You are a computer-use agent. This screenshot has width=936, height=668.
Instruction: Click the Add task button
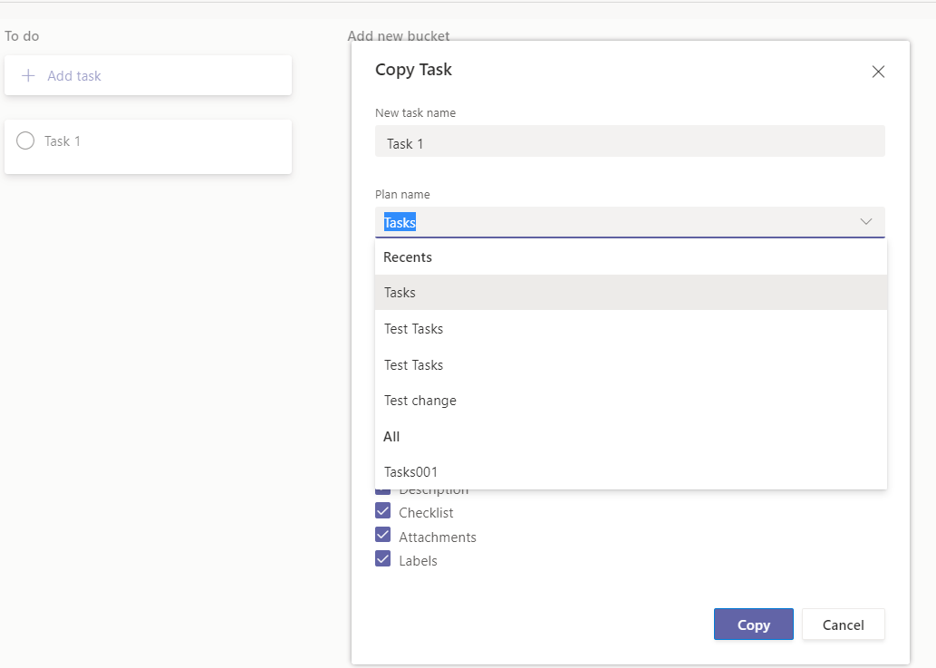pyautogui.click(x=148, y=75)
